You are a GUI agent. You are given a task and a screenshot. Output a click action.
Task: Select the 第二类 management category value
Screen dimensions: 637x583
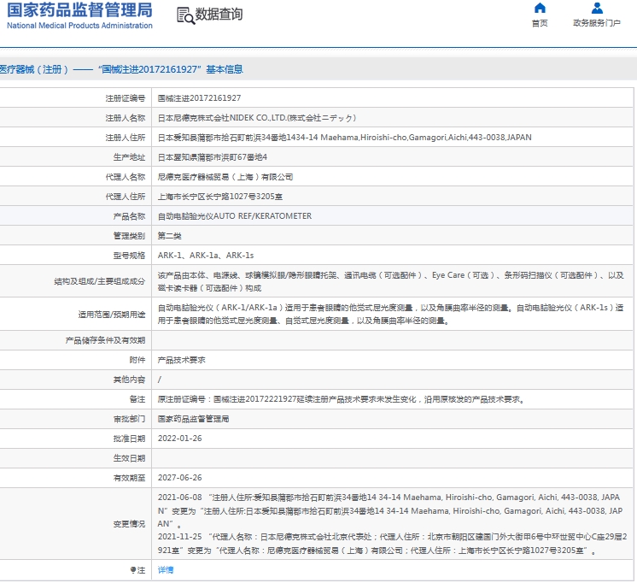coord(169,236)
